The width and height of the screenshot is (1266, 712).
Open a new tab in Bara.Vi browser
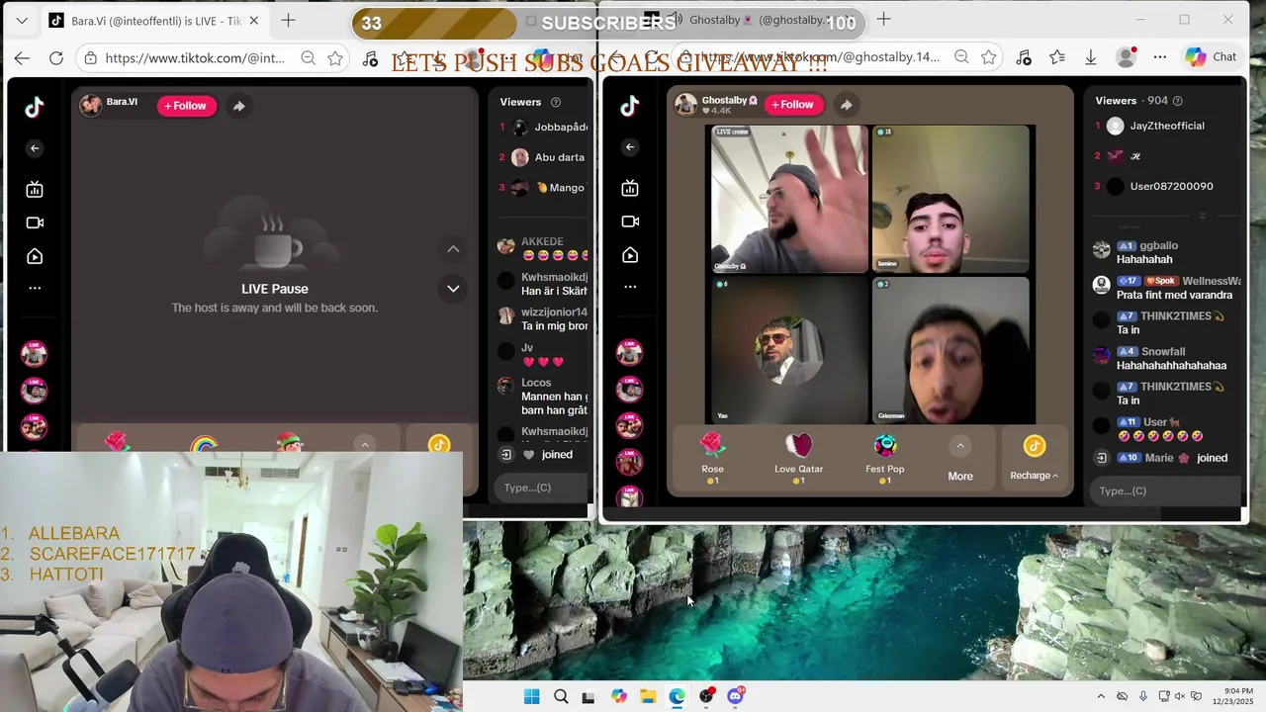(x=288, y=20)
